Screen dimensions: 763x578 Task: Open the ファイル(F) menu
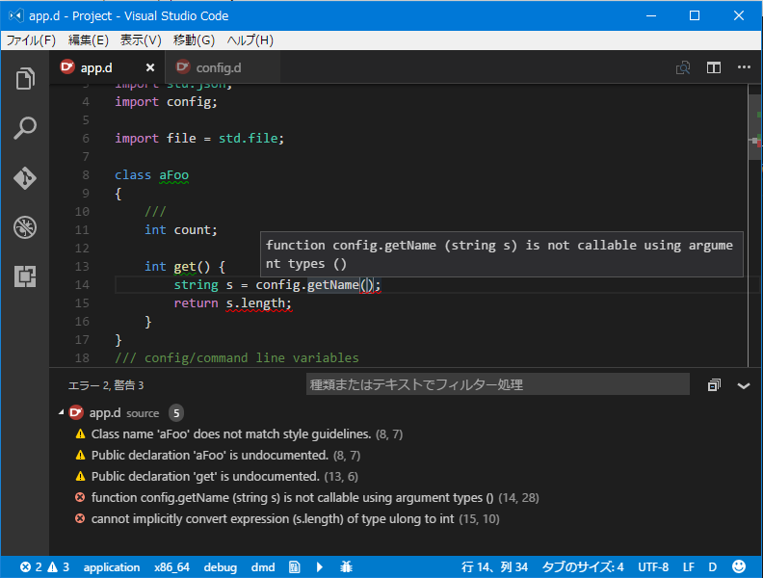[x=31, y=39]
